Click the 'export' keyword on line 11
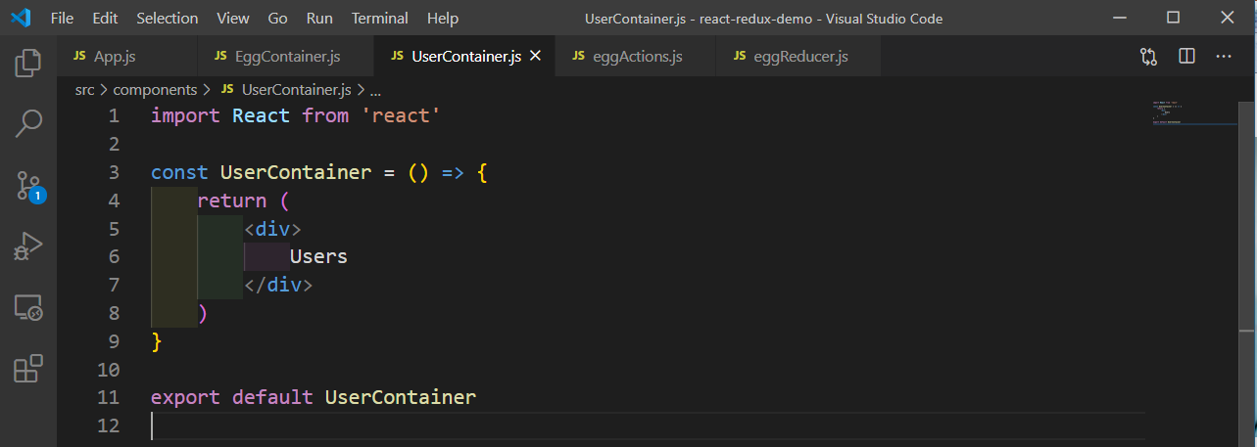 coord(186,397)
